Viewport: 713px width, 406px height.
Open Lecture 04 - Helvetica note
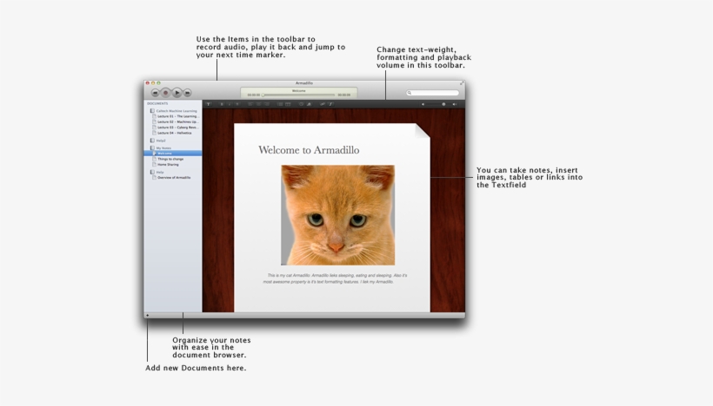pyautogui.click(x=175, y=133)
